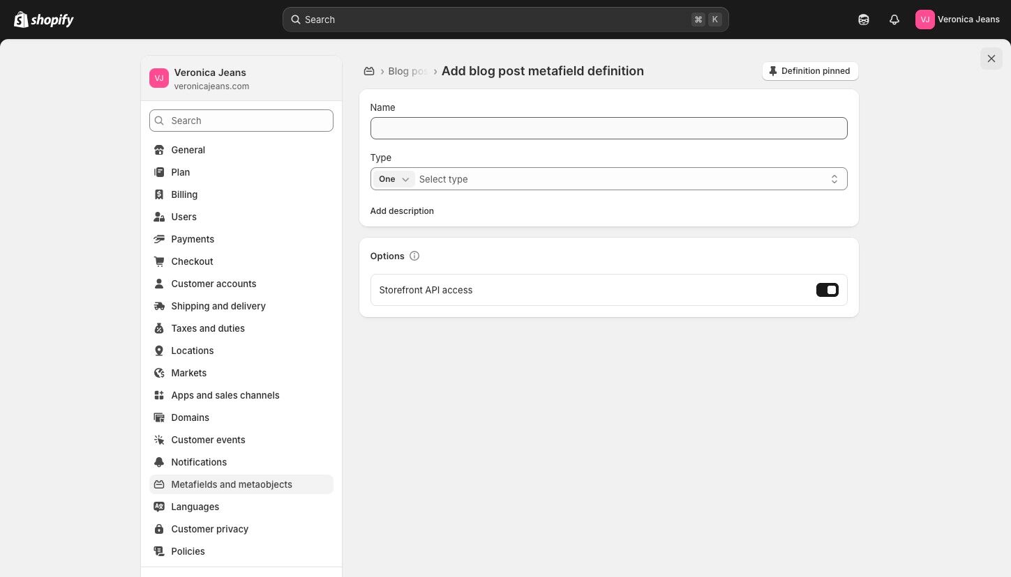Image resolution: width=1011 pixels, height=577 pixels.
Task: Toggle Storefront API access switch
Action: [827, 290]
